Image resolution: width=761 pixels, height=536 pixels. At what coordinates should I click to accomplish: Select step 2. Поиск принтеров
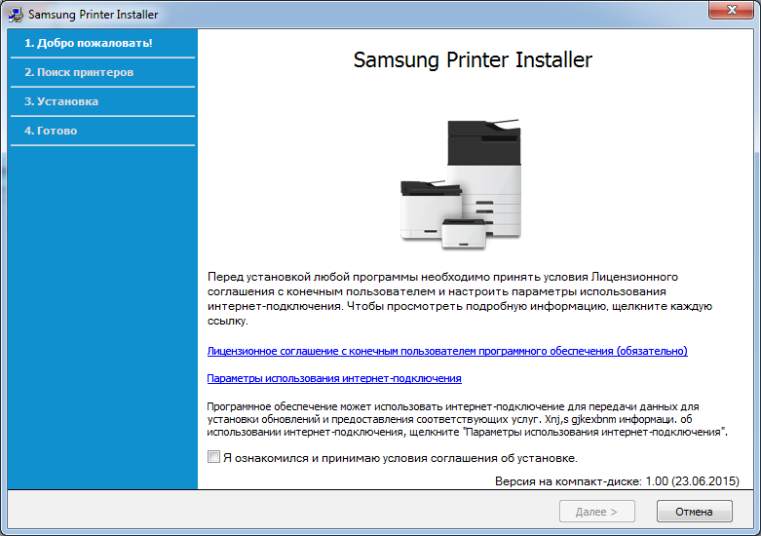[79, 72]
